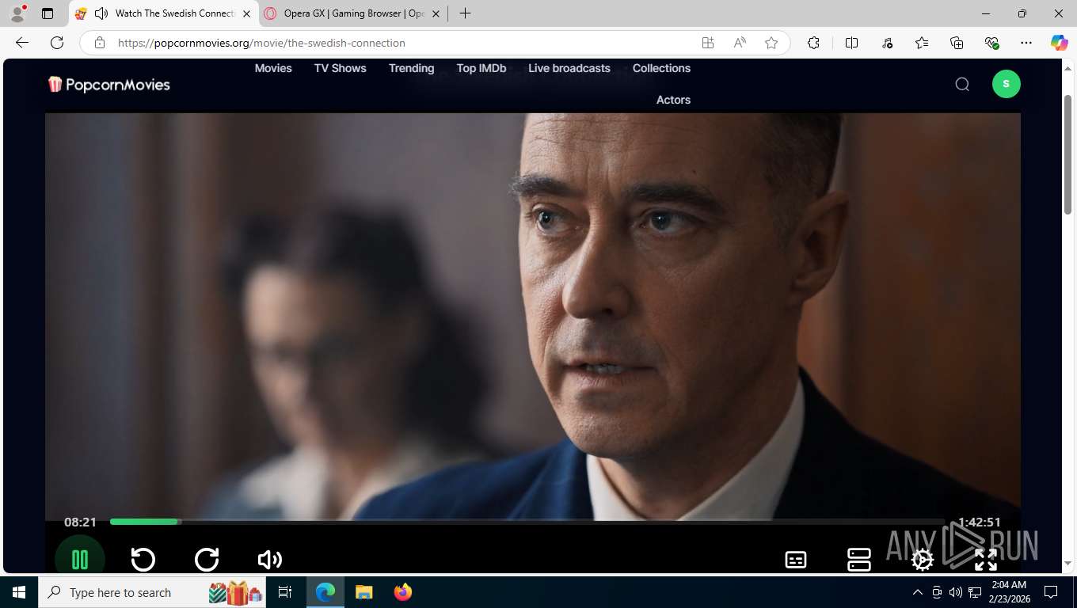Open the Movies nav item
Image resolution: width=1077 pixels, height=608 pixels.
point(273,68)
